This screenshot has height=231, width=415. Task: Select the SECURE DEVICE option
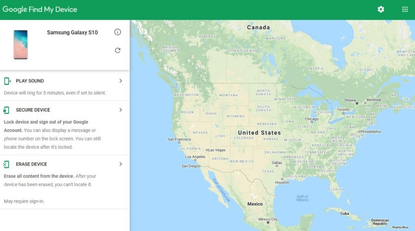[x=33, y=110]
